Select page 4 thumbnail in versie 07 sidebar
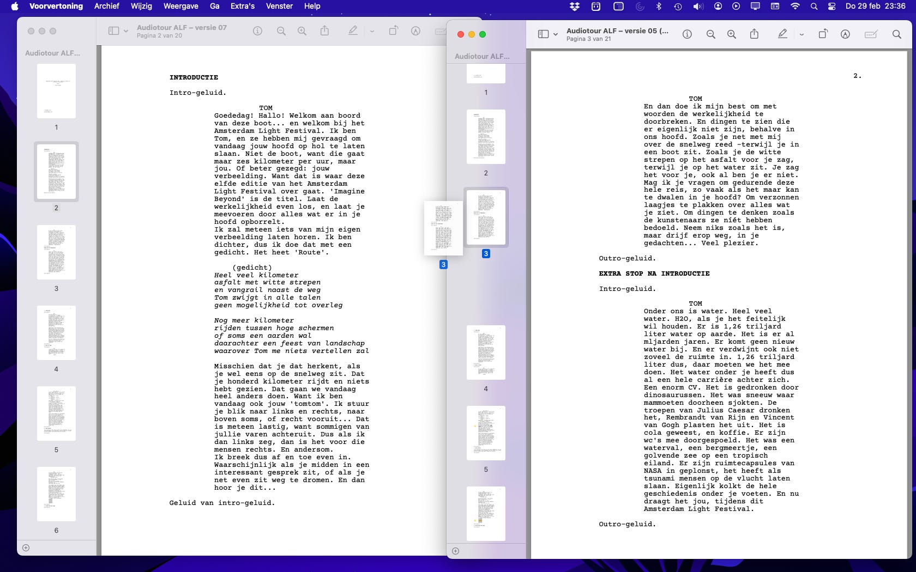The image size is (916, 572). pos(56,333)
